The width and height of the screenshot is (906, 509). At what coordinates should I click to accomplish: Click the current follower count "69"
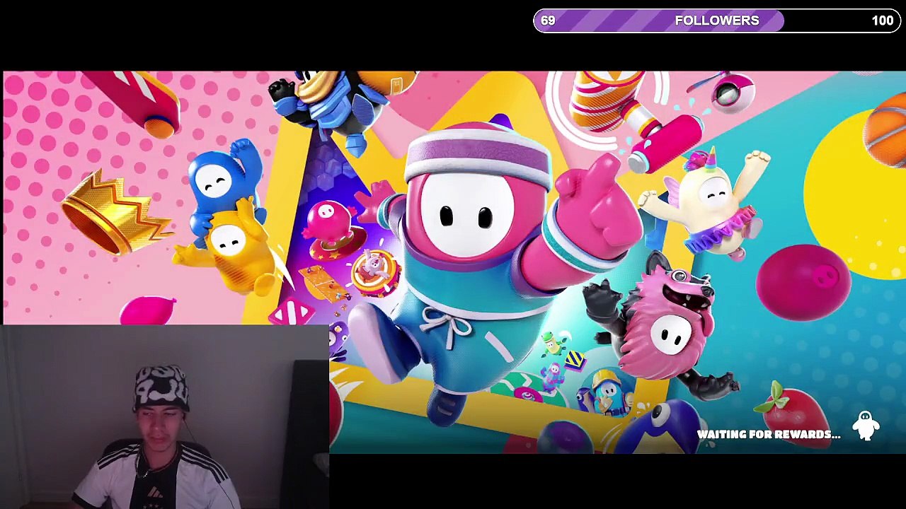click(x=548, y=21)
